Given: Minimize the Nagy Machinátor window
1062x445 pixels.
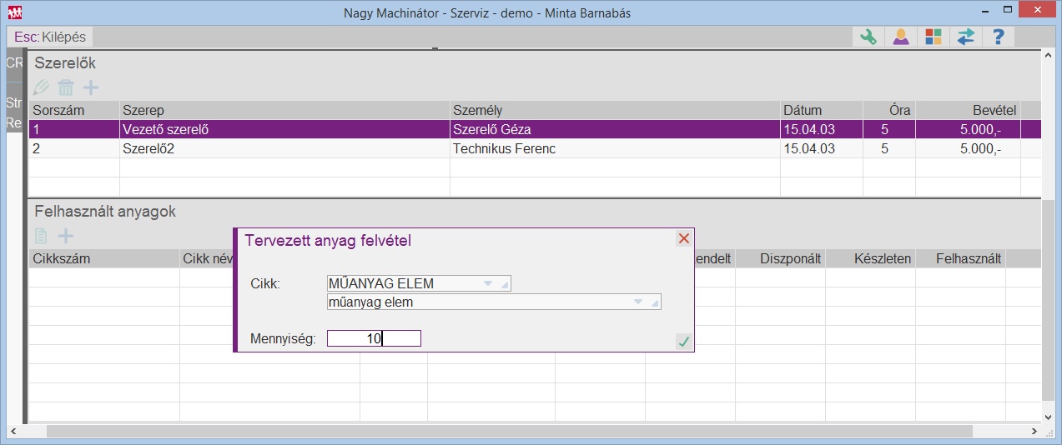Looking at the screenshot, I should coord(985,11).
